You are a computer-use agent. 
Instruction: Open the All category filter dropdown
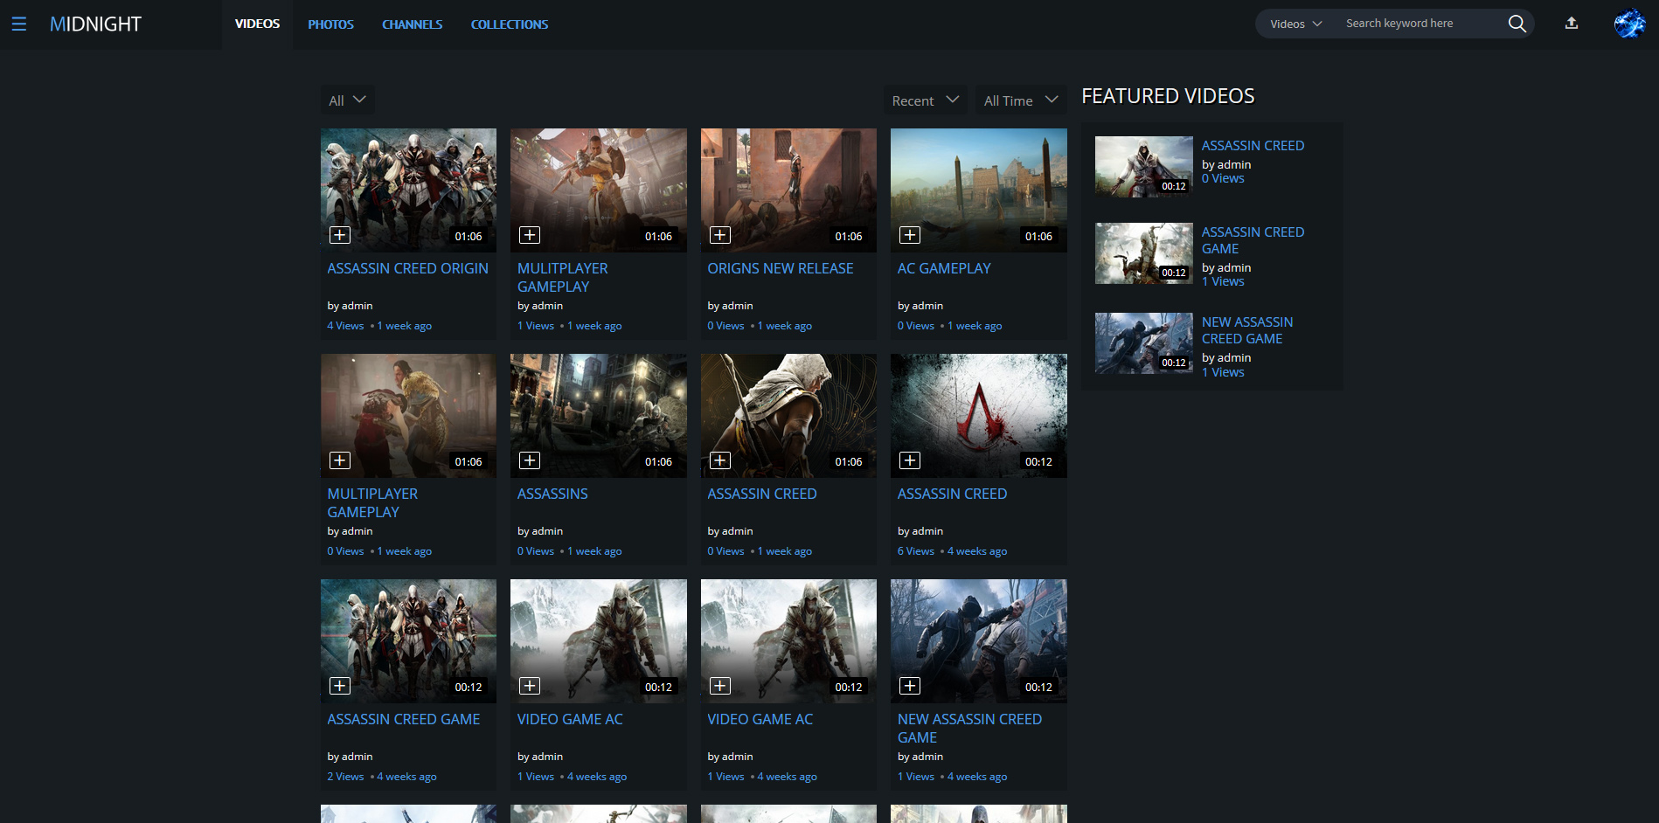click(347, 100)
